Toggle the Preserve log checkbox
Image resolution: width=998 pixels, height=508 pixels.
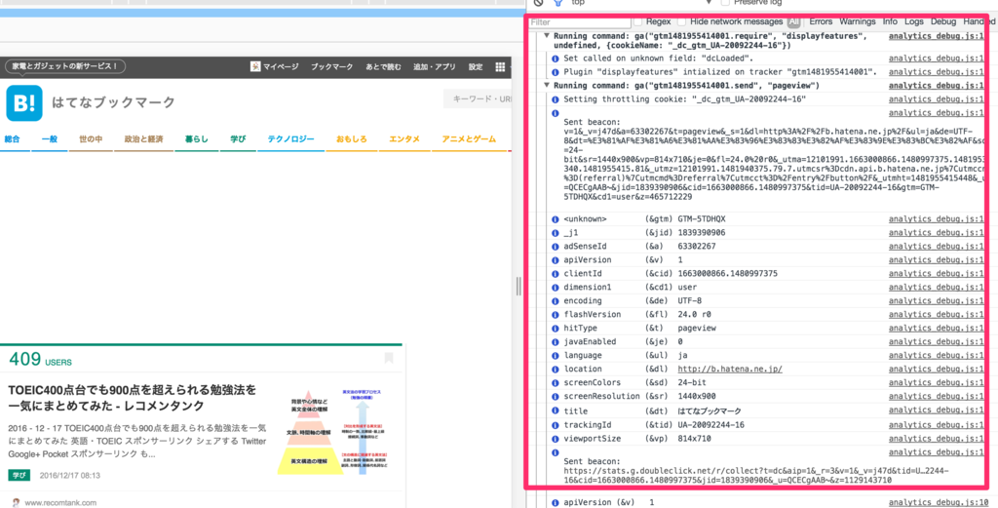[x=725, y=3]
